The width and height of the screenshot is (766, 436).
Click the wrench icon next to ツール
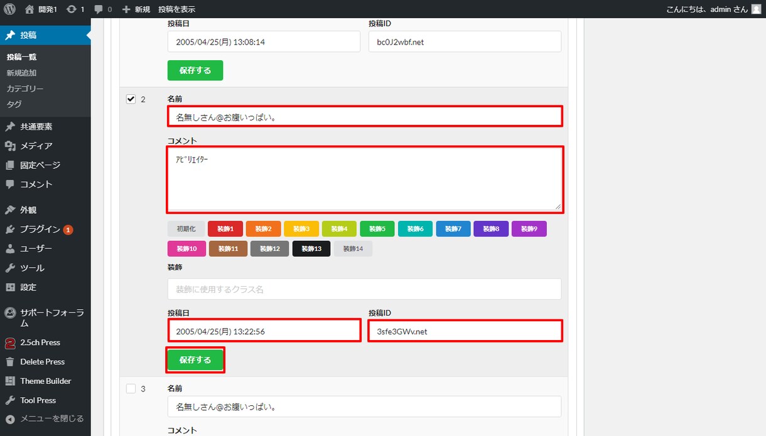pyautogui.click(x=10, y=268)
